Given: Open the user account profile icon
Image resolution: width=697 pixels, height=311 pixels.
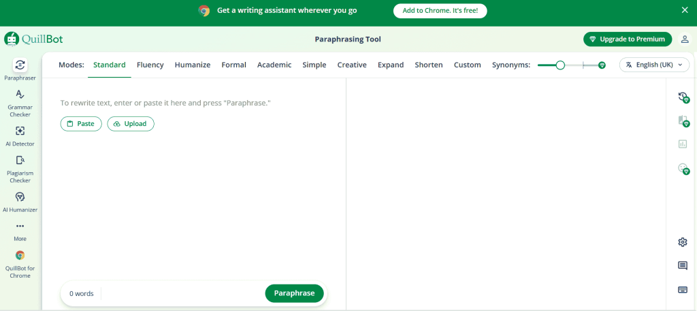Looking at the screenshot, I should pyautogui.click(x=685, y=39).
